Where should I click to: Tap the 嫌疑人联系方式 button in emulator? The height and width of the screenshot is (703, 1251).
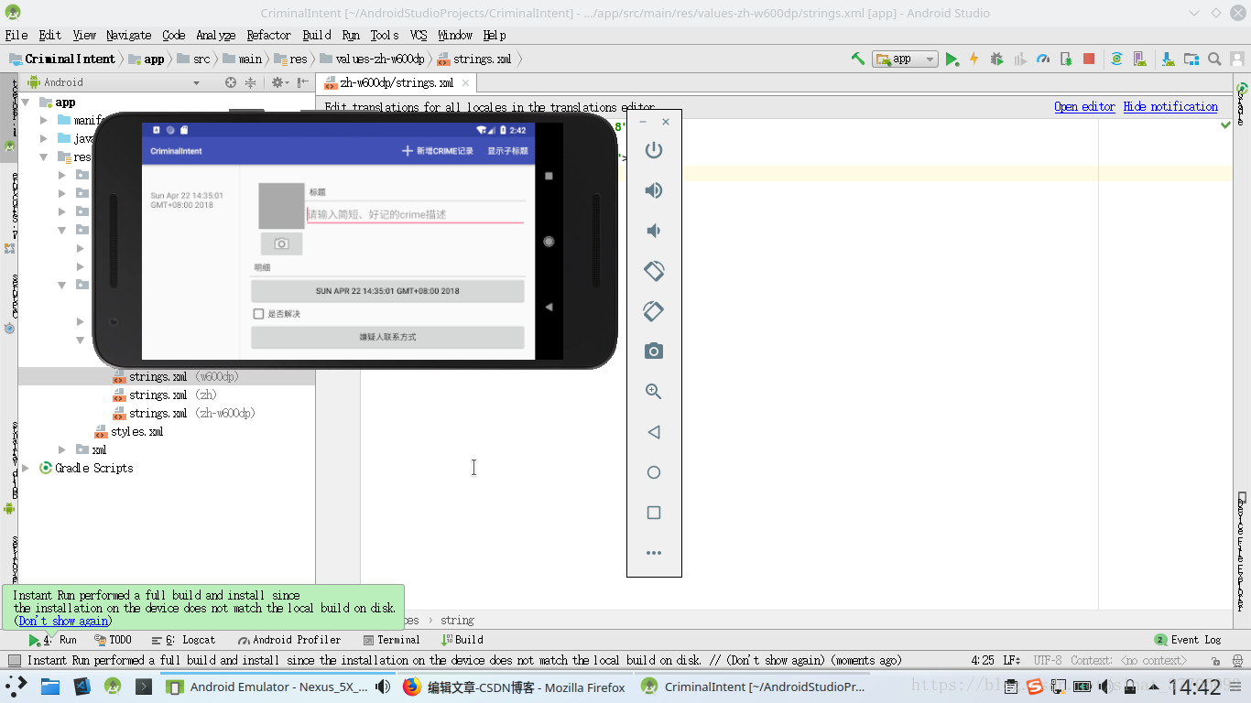[x=387, y=337]
